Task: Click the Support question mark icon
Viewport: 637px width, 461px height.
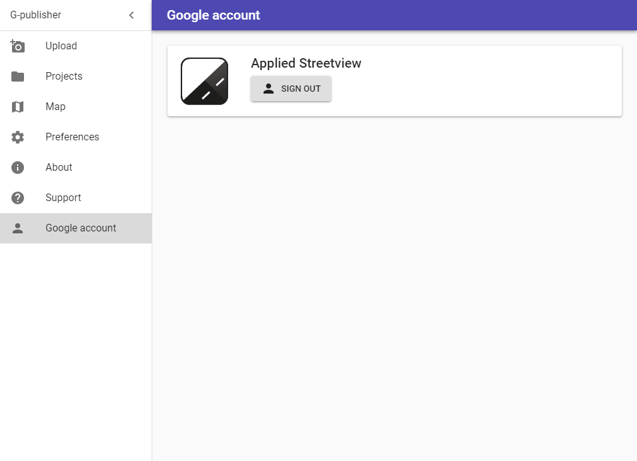Action: (18, 198)
